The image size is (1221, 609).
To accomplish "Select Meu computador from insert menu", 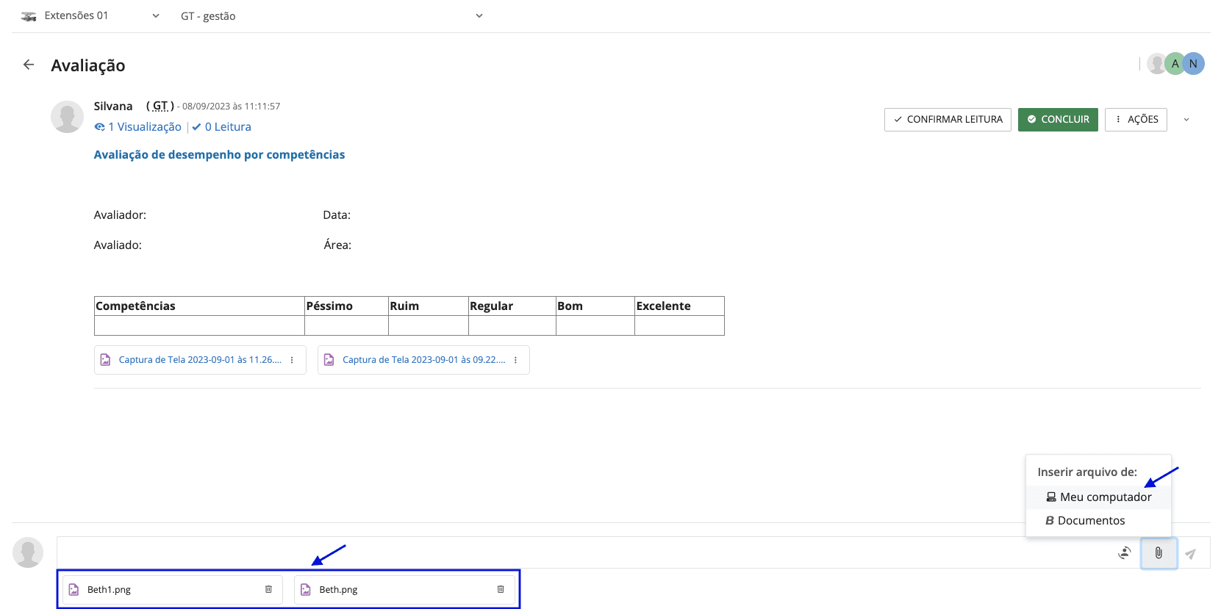I will click(x=1098, y=497).
